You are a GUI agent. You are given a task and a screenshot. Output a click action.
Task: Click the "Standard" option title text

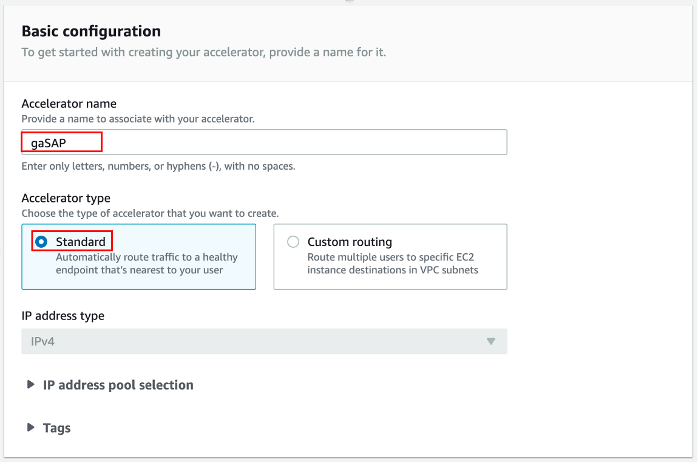tap(81, 242)
